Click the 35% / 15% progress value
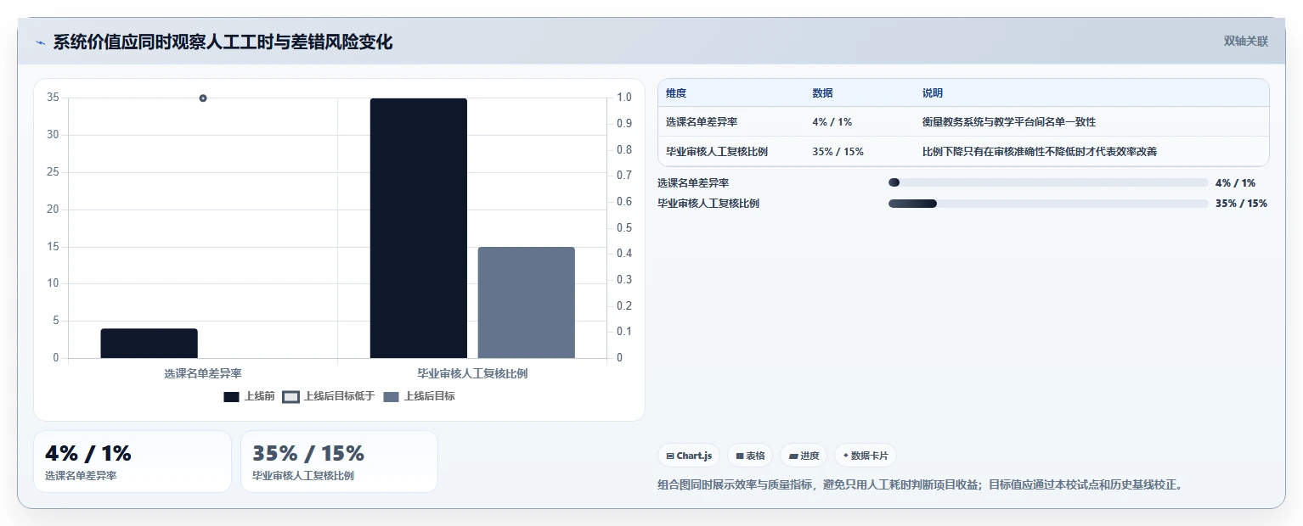1303x526 pixels. pyautogui.click(x=1241, y=204)
